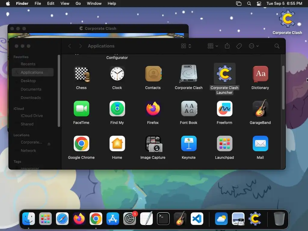This screenshot has height=231, width=308.
Task: Open Terminal from the Dock
Action: 163,219
